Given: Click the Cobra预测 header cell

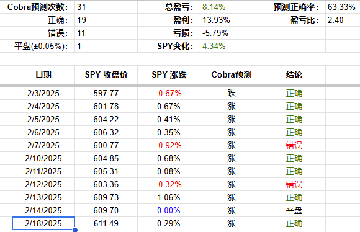Looking at the screenshot, I should tap(232, 74).
